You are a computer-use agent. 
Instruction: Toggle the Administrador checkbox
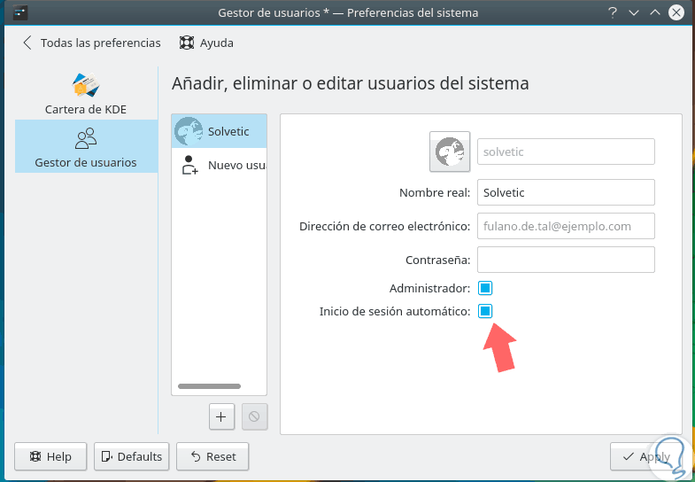[x=485, y=288]
